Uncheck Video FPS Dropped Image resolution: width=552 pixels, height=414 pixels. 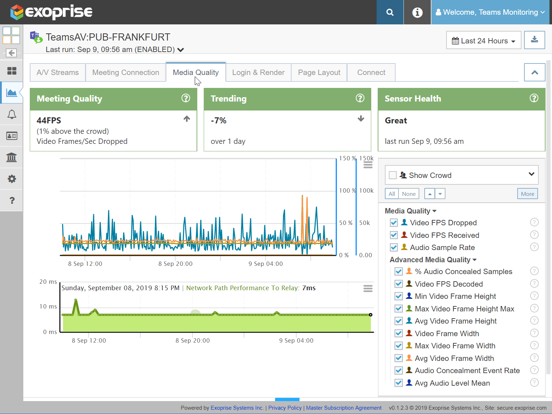394,222
